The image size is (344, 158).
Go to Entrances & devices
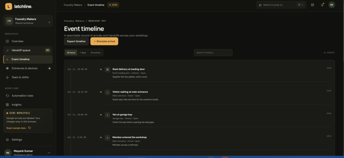click(x=28, y=68)
